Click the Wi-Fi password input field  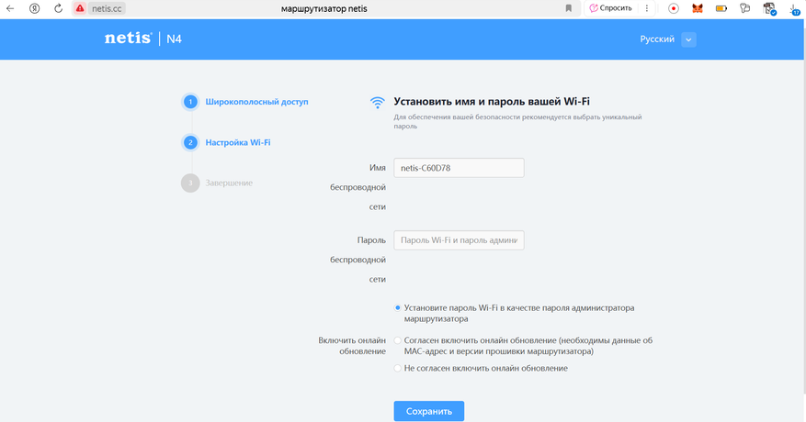click(x=459, y=240)
